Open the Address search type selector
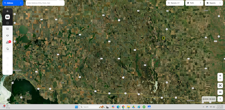Viewport: 225px width, 110px height. (13, 3)
